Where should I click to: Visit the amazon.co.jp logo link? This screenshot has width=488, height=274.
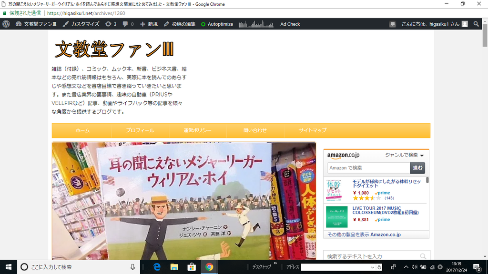pos(343,155)
